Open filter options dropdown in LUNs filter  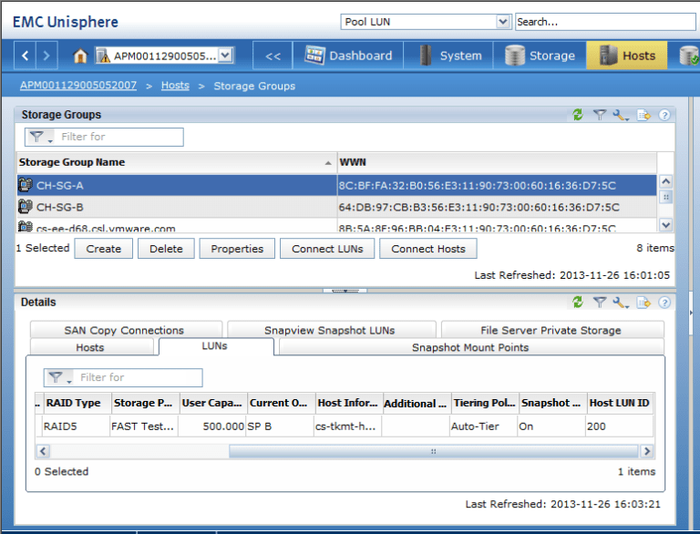click(x=59, y=378)
